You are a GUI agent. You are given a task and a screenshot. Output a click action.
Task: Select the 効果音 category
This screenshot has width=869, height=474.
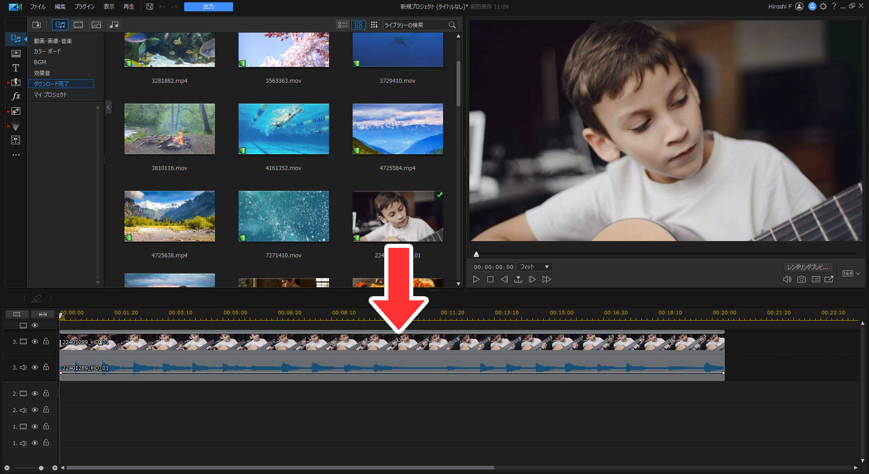click(42, 73)
